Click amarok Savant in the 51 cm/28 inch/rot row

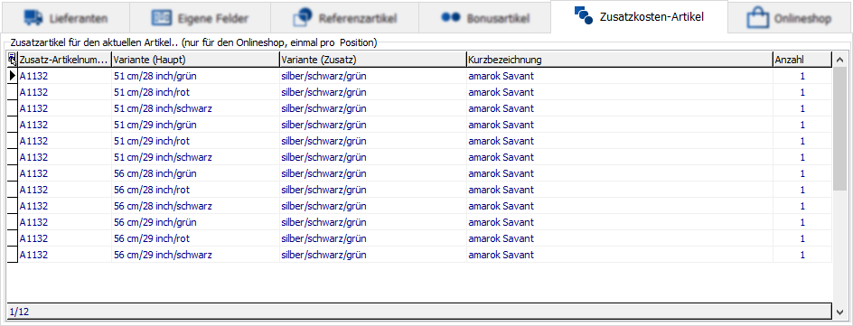point(501,92)
